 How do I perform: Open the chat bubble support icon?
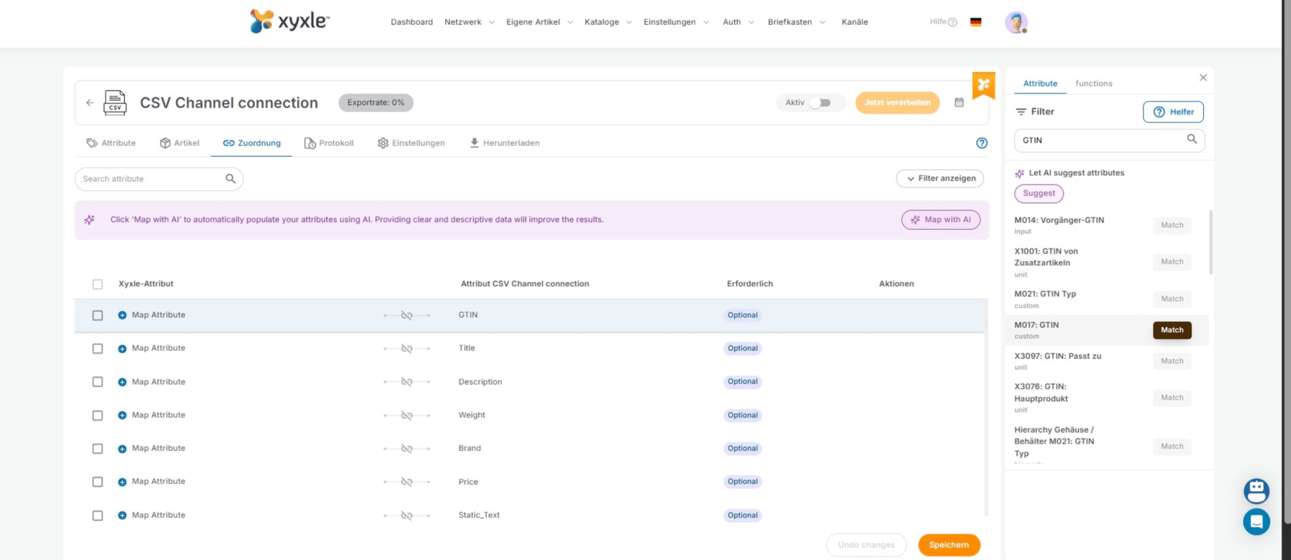tap(1256, 521)
